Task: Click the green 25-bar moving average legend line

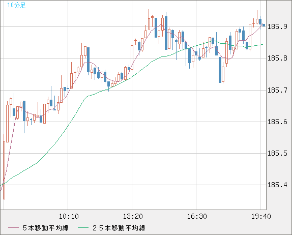Action: 83,228
